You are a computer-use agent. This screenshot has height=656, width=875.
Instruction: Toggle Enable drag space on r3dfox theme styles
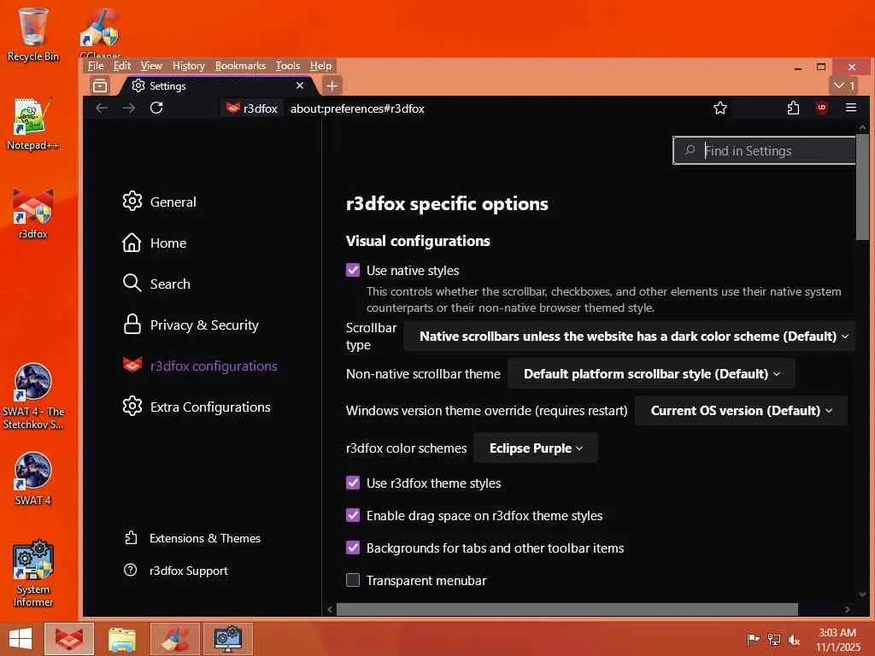[x=353, y=515]
